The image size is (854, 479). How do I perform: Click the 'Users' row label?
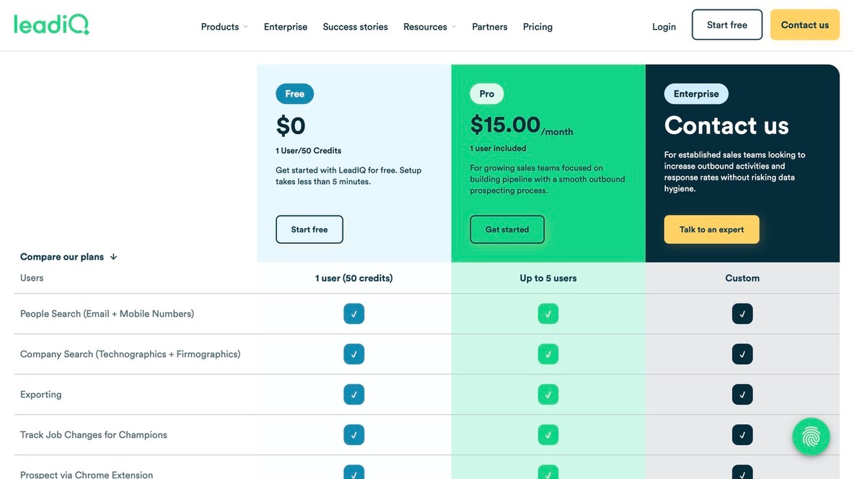tap(32, 278)
